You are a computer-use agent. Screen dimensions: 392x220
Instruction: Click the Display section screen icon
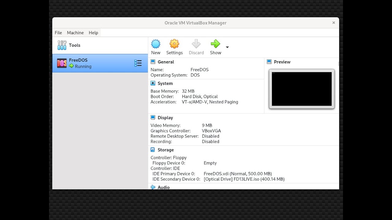coord(153,117)
